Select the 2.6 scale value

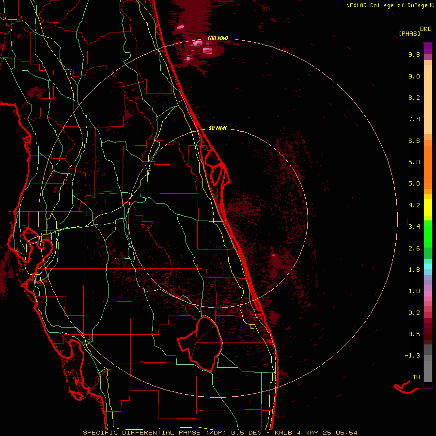pyautogui.click(x=414, y=249)
